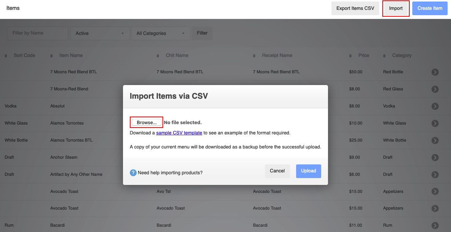Open details arrow for 7 Moons Red Blend BTL
This screenshot has width=451, height=232.
[x=435, y=72]
